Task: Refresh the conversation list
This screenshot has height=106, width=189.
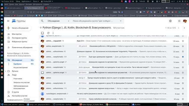Action: [48, 33]
